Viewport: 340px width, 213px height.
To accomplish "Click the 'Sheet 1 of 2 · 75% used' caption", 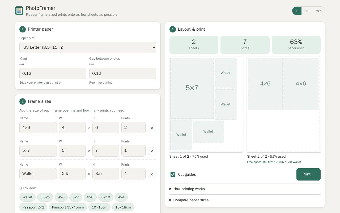I will [189, 156].
